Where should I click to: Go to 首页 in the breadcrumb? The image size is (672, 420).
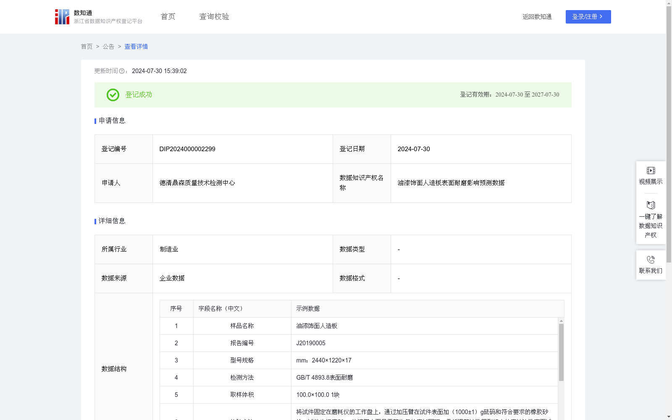87,47
